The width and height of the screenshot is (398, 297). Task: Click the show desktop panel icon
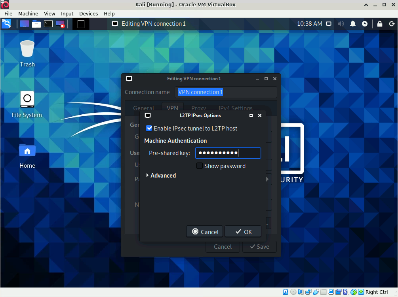[25, 24]
